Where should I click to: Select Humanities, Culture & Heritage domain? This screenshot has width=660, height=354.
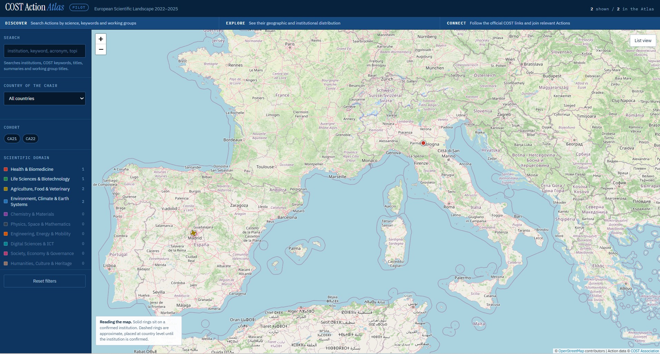point(44,263)
